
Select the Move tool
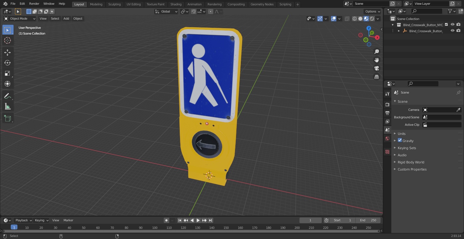[7, 52]
